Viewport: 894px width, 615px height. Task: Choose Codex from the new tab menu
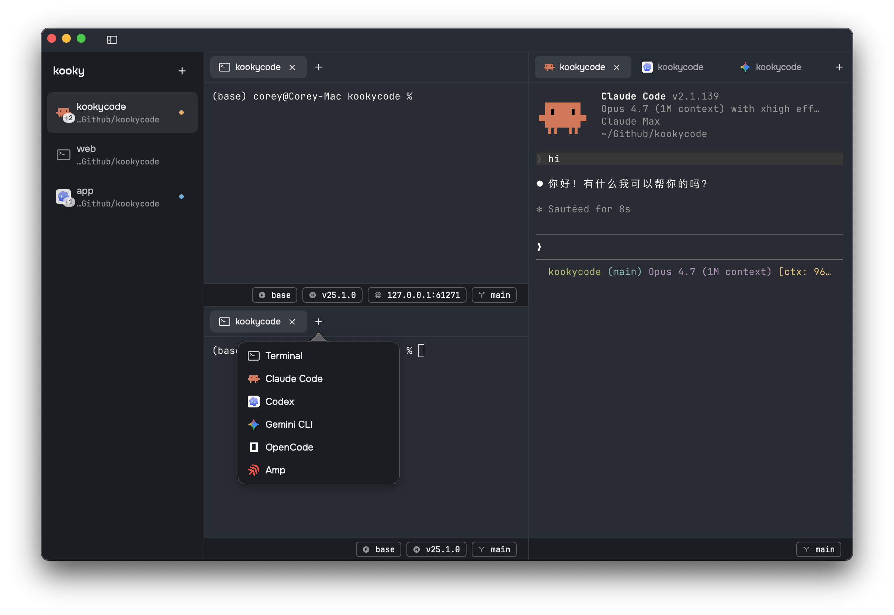[318, 402]
